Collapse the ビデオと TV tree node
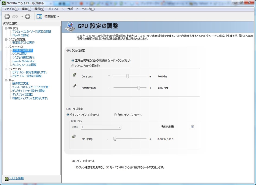 pyautogui.click(x=6, y=69)
